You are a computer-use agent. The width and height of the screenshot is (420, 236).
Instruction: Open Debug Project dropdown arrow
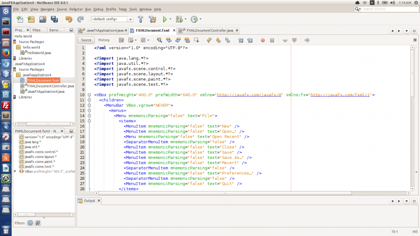click(185, 19)
